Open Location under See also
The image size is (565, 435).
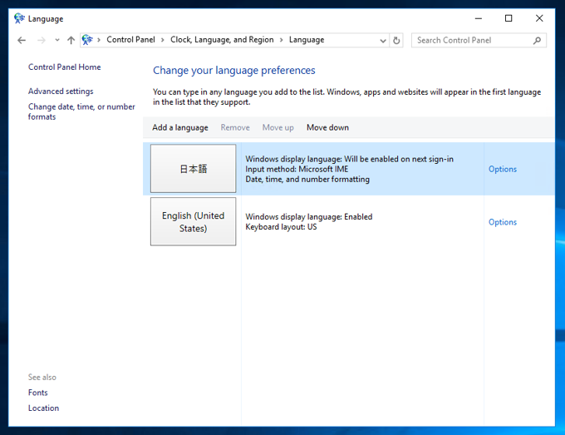[x=43, y=408]
